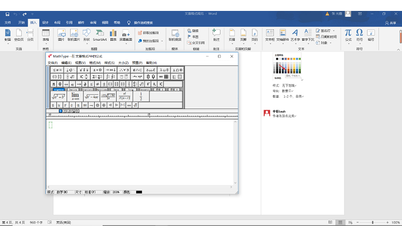Insert a SmartArt graphic
Screen dimensions: 402x247
pos(100,35)
